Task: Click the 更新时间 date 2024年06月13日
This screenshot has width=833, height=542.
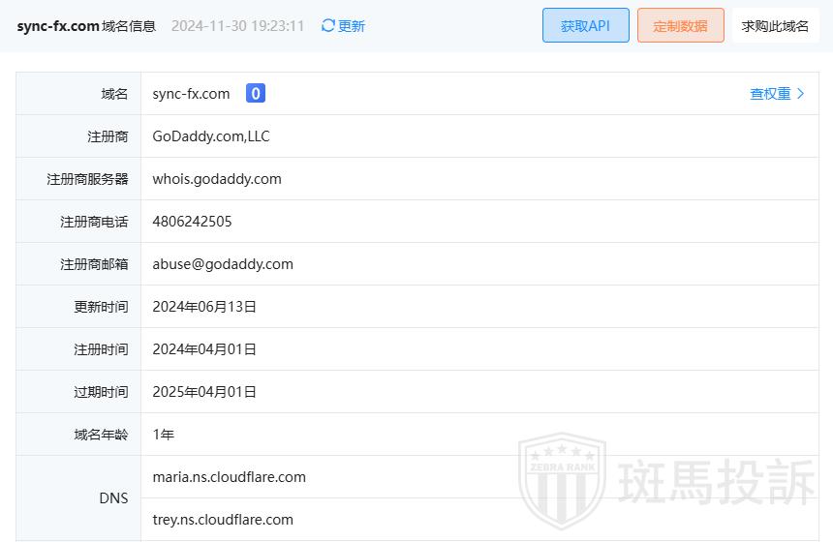Action: pos(204,307)
